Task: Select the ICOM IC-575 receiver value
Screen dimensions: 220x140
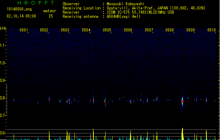Action: [x=140, y=12]
